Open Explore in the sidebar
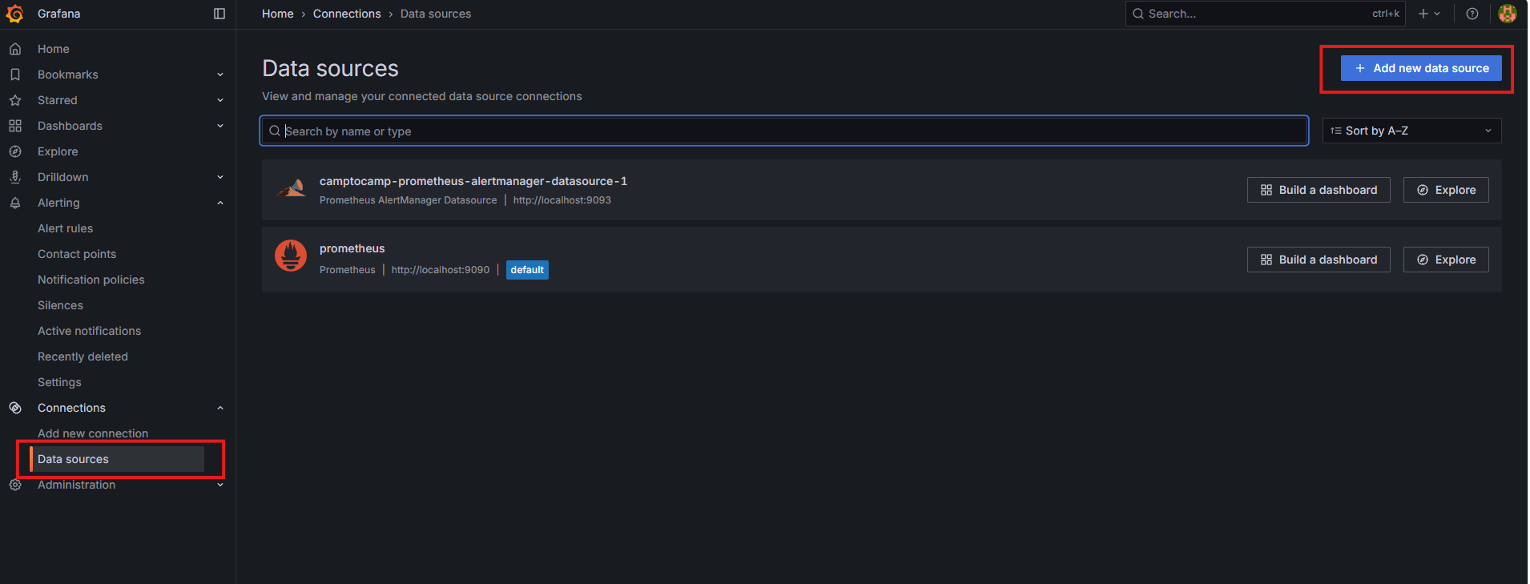Screen dimensions: 1530x584 pos(58,151)
